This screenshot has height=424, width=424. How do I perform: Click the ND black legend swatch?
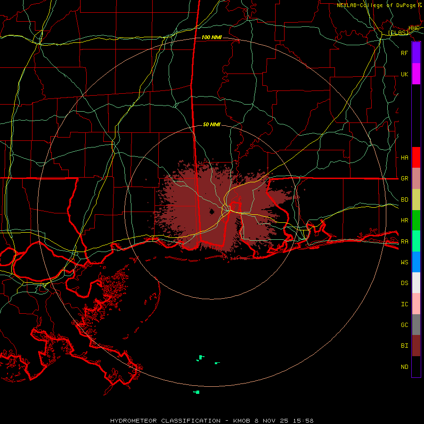click(x=416, y=367)
